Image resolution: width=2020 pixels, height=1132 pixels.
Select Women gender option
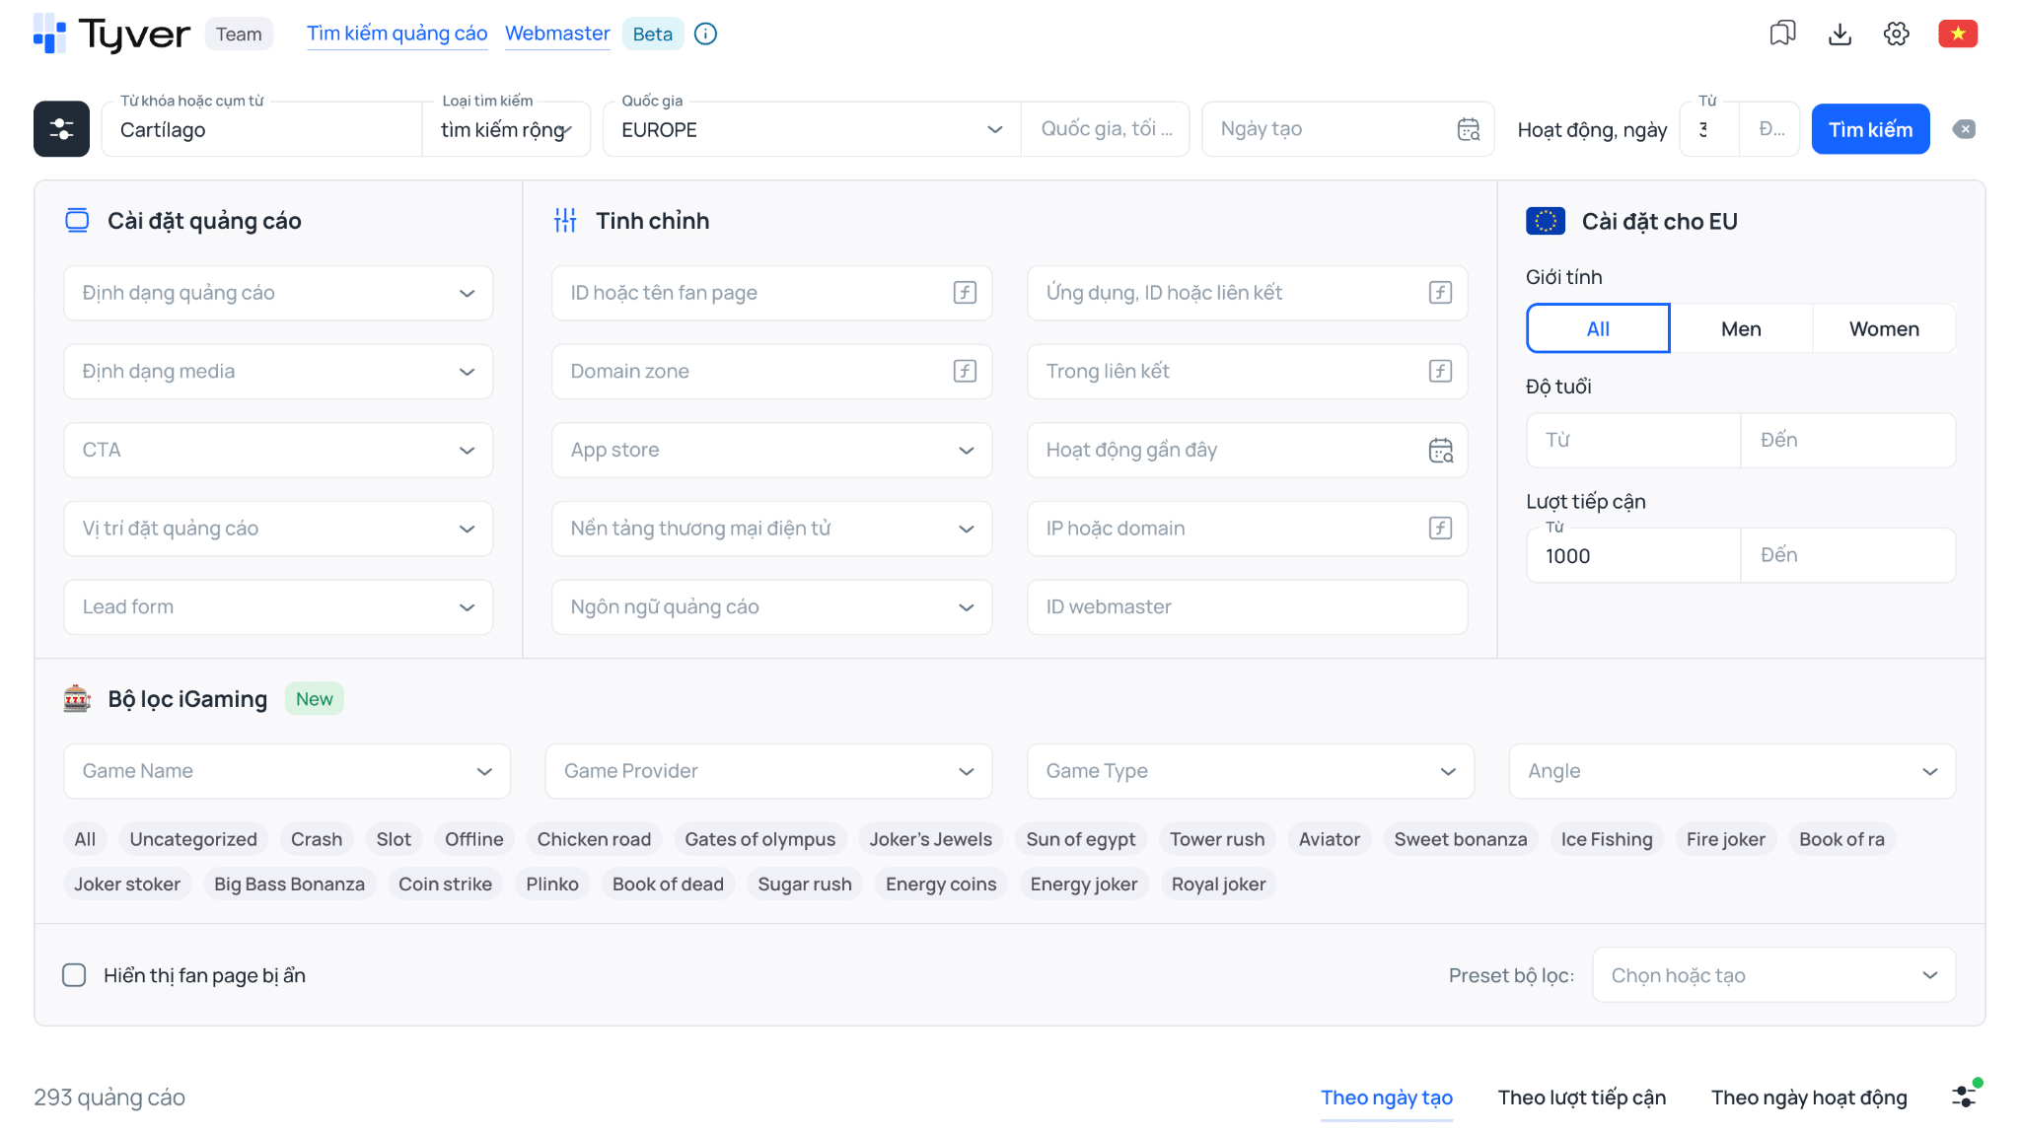[x=1884, y=328]
